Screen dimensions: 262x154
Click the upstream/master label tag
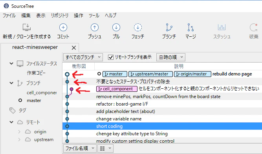(x=150, y=74)
